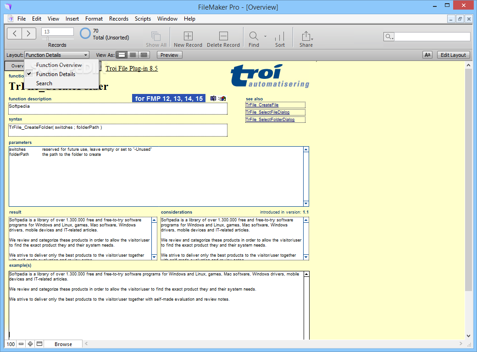Click the quick find search field
The height and width of the screenshot is (352, 477).
point(432,37)
